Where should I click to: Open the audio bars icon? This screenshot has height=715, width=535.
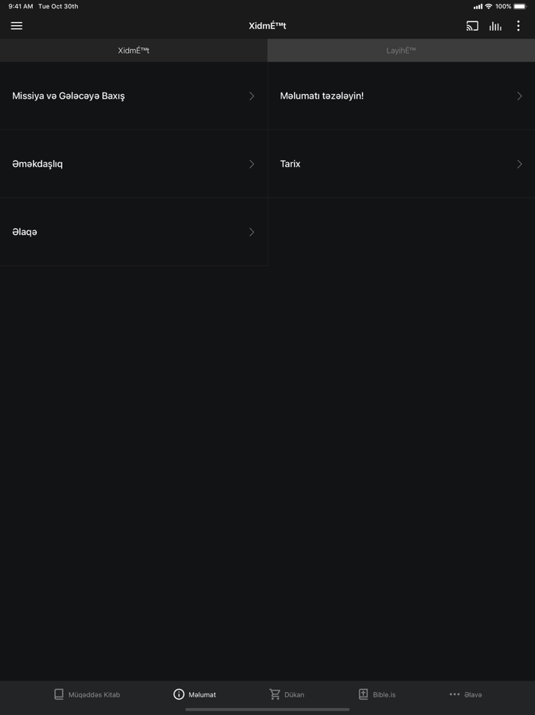(x=495, y=26)
